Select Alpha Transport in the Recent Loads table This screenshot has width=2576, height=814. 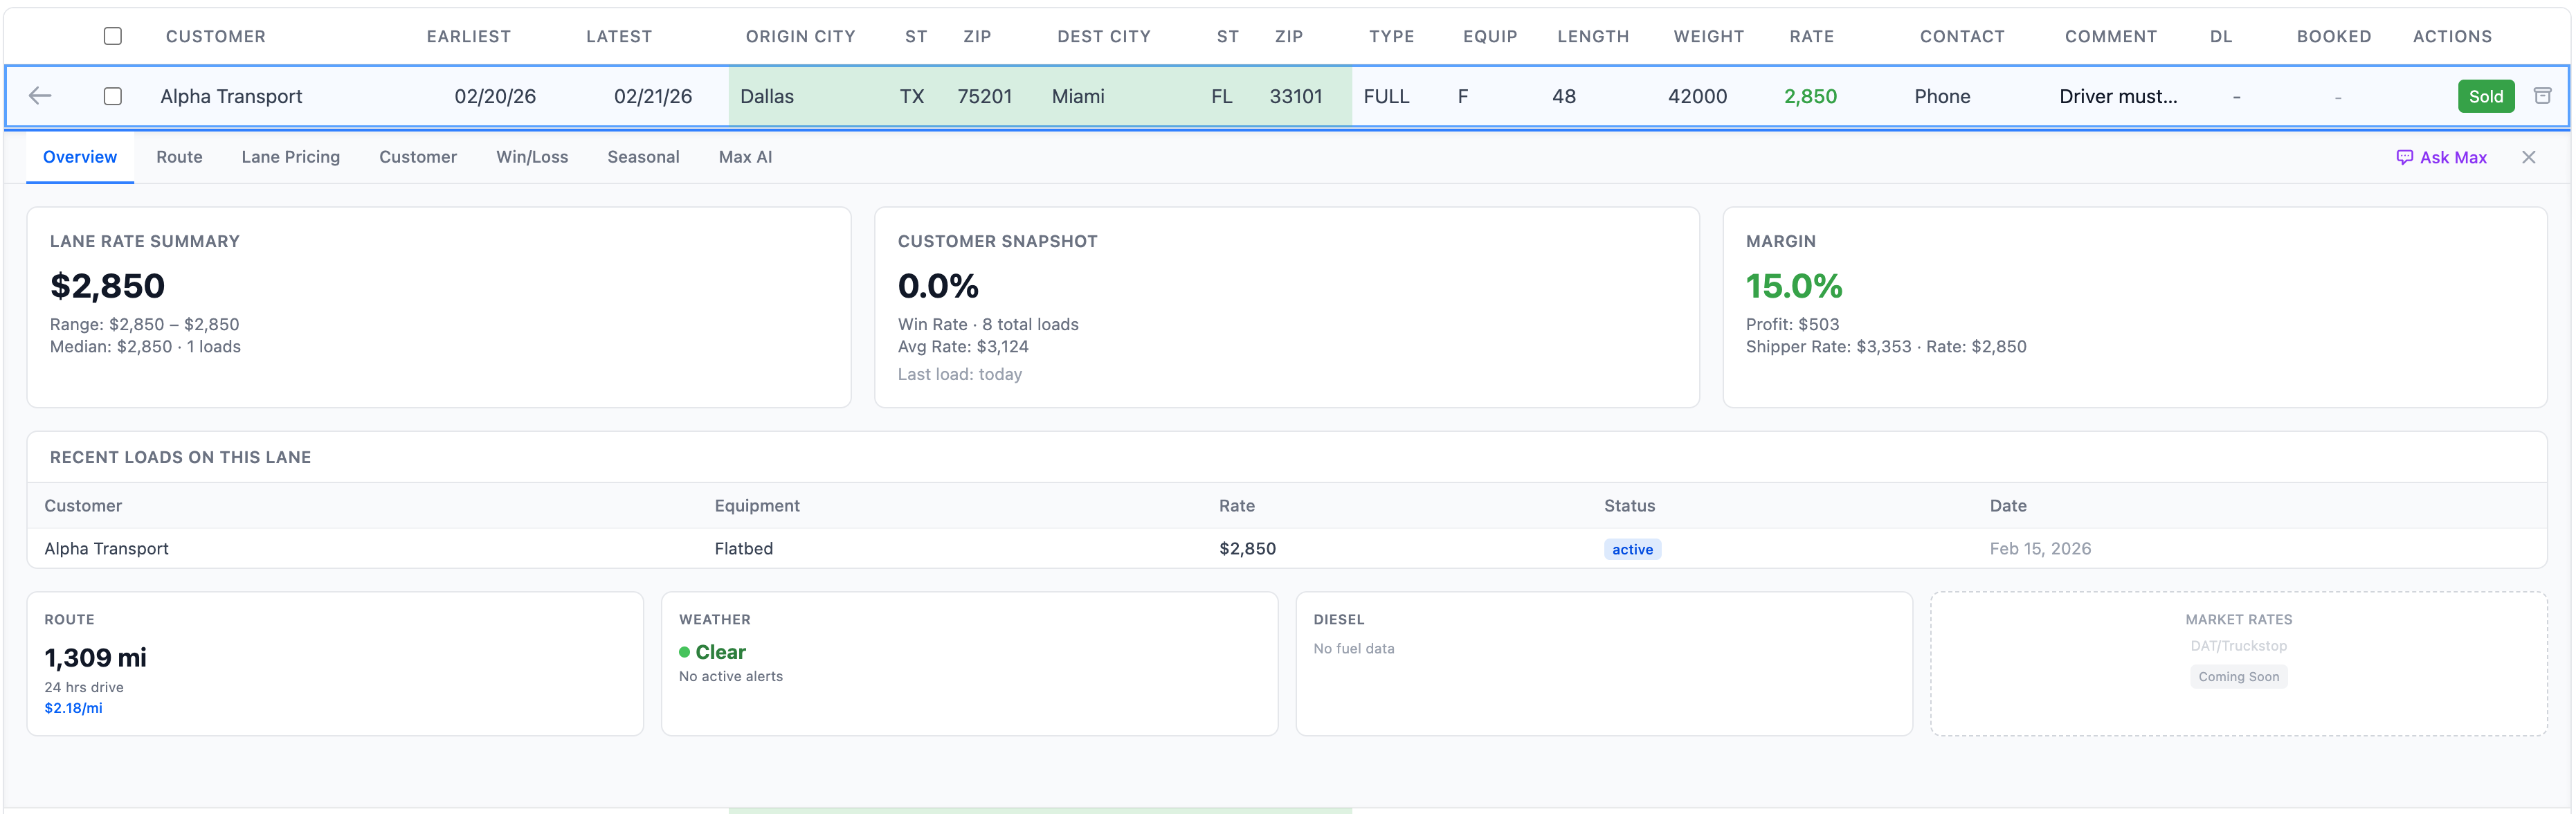tap(106, 548)
